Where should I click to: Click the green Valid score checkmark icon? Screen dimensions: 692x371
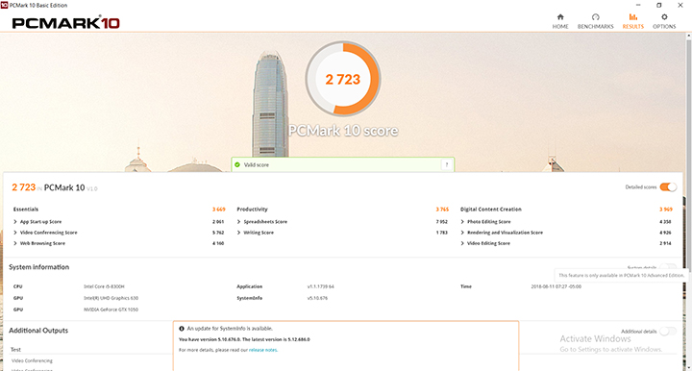click(237, 164)
